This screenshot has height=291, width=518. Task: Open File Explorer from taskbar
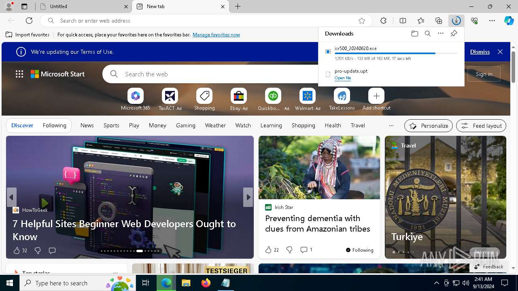[186, 283]
